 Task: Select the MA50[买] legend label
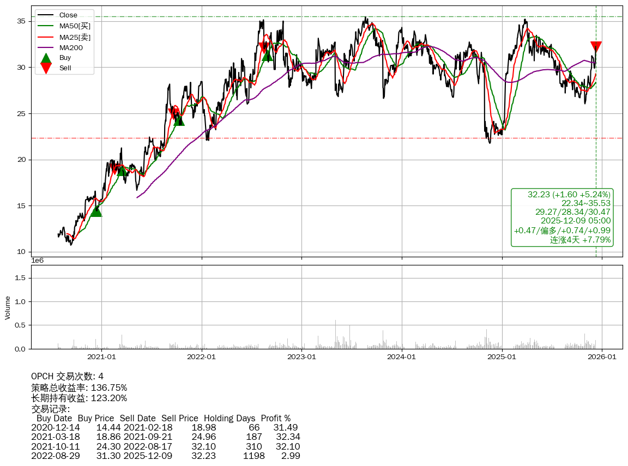[x=75, y=26]
